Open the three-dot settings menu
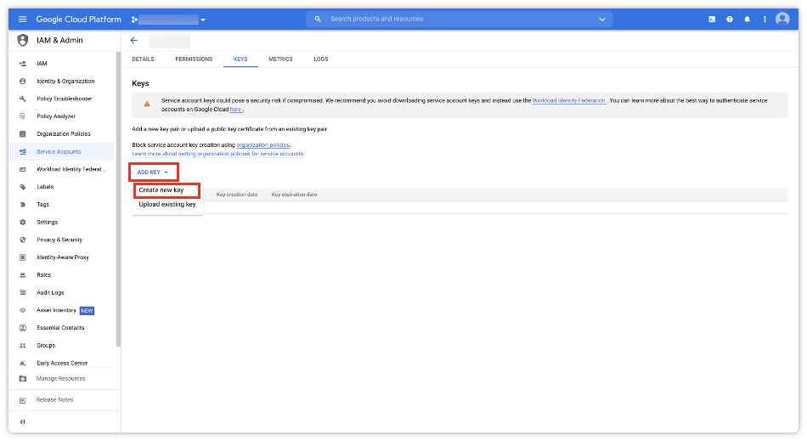This screenshot has height=441, width=807. pos(765,19)
